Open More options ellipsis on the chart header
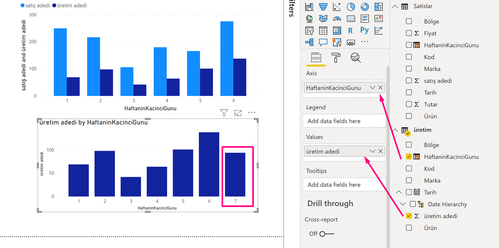499x248 pixels. (x=252, y=113)
